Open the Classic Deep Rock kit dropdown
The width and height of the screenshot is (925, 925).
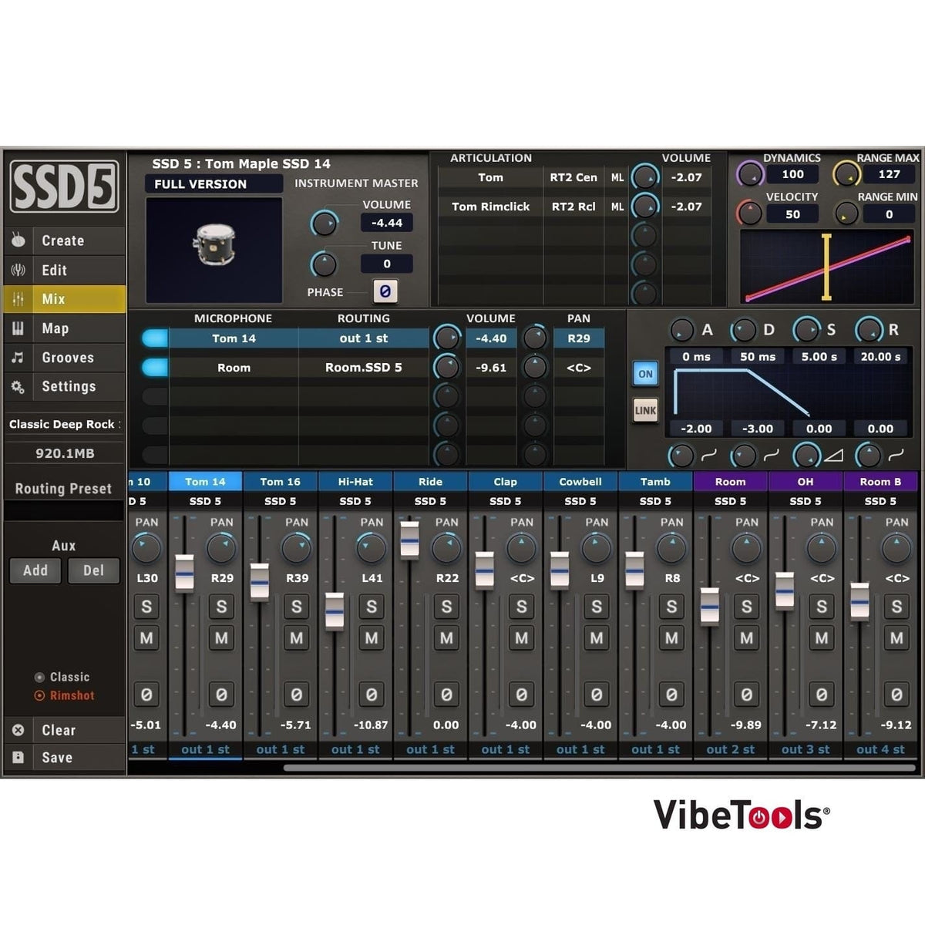click(64, 425)
